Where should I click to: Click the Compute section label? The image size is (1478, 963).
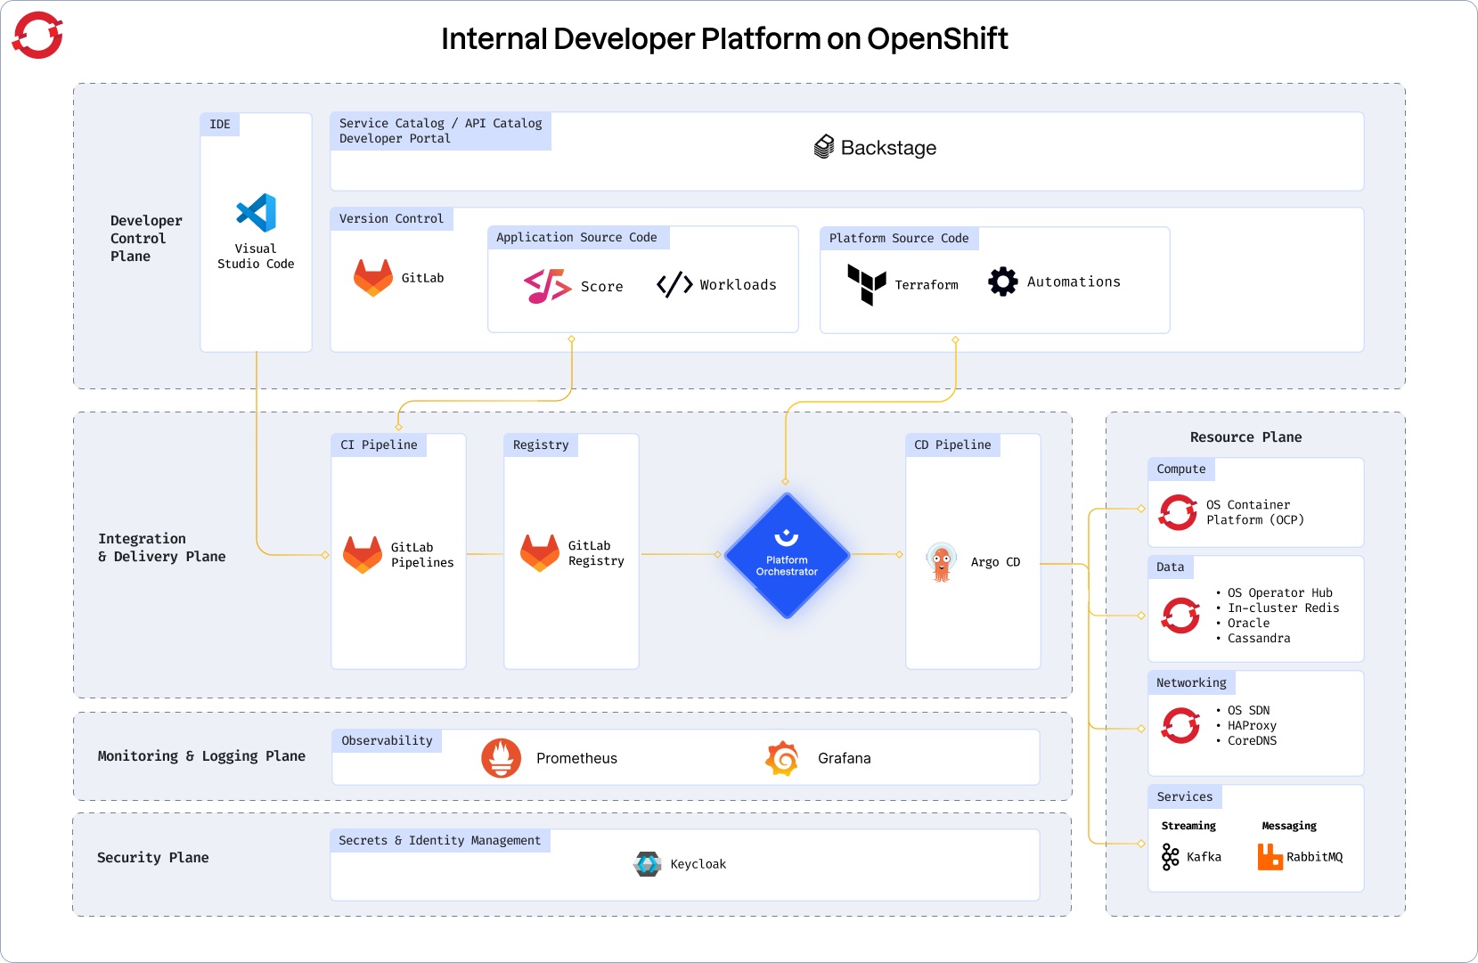pos(1181,469)
